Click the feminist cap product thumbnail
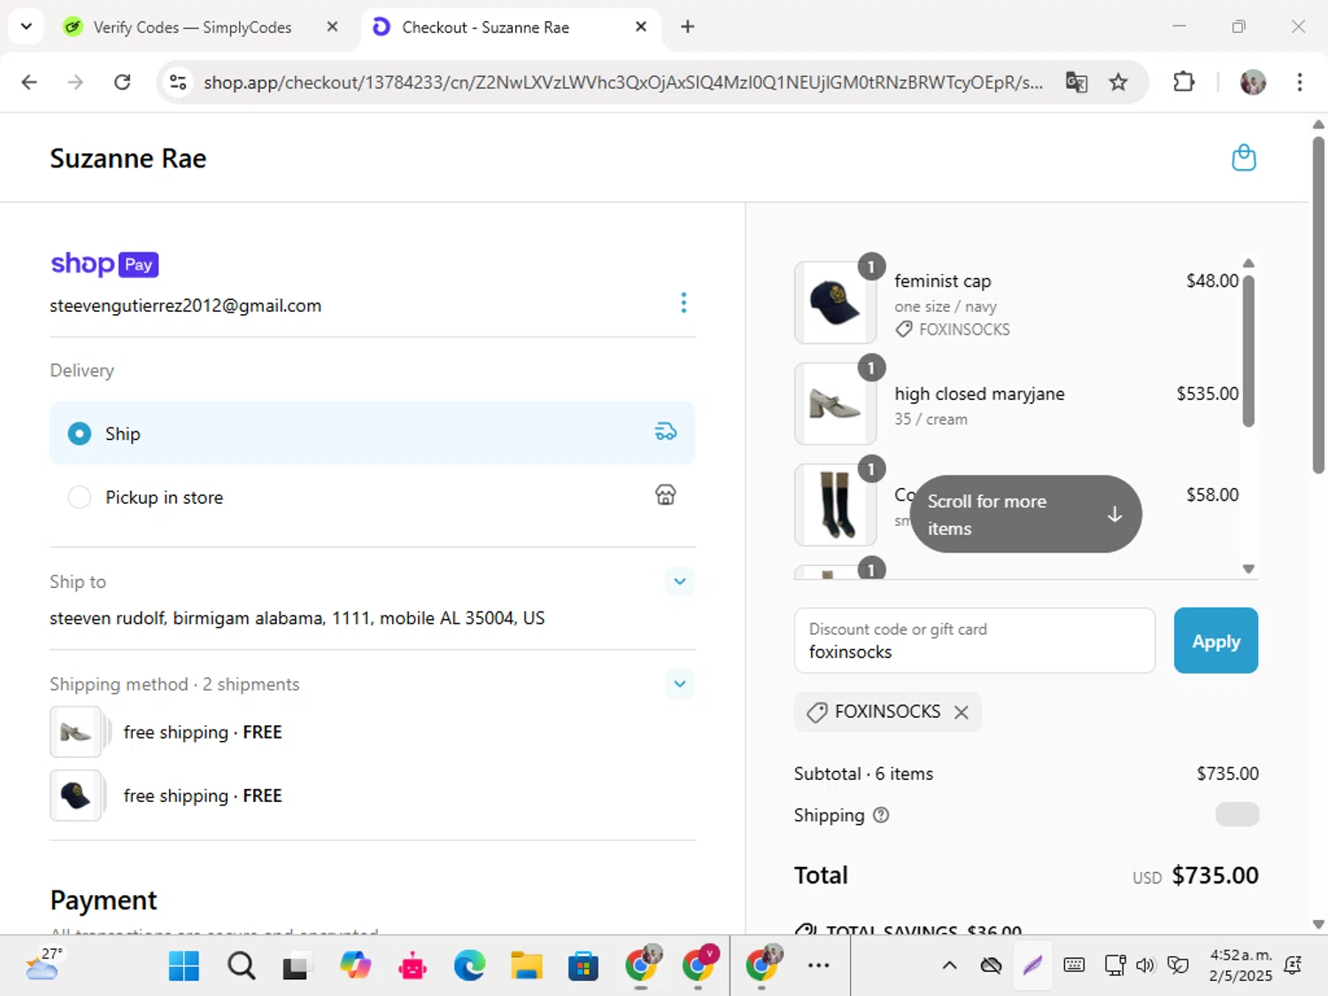Viewport: 1328px width, 996px height. point(836,303)
